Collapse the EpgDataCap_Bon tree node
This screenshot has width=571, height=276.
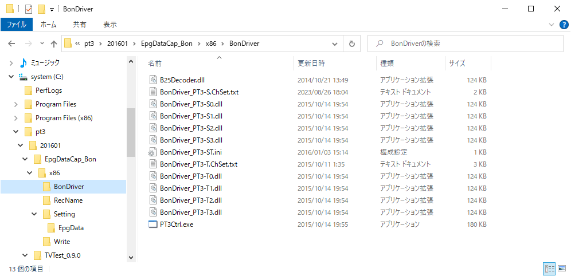pos(25,159)
